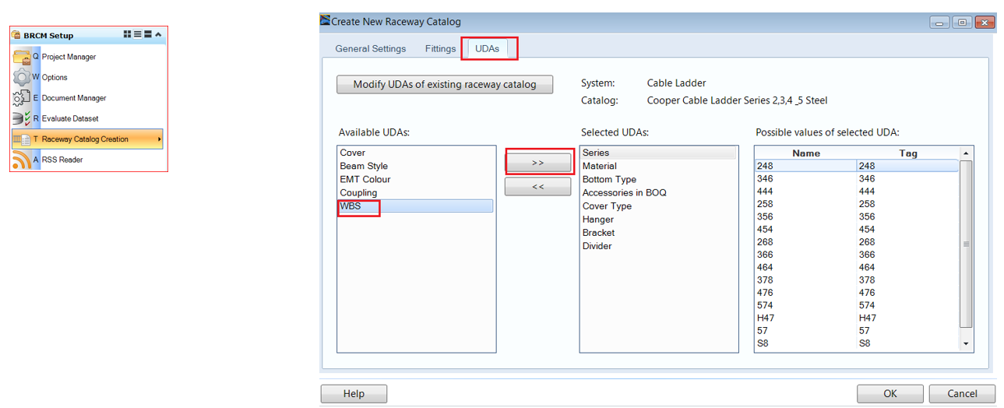This screenshot has height=408, width=1004.
Task: Select the UDAs tab
Action: tap(488, 48)
